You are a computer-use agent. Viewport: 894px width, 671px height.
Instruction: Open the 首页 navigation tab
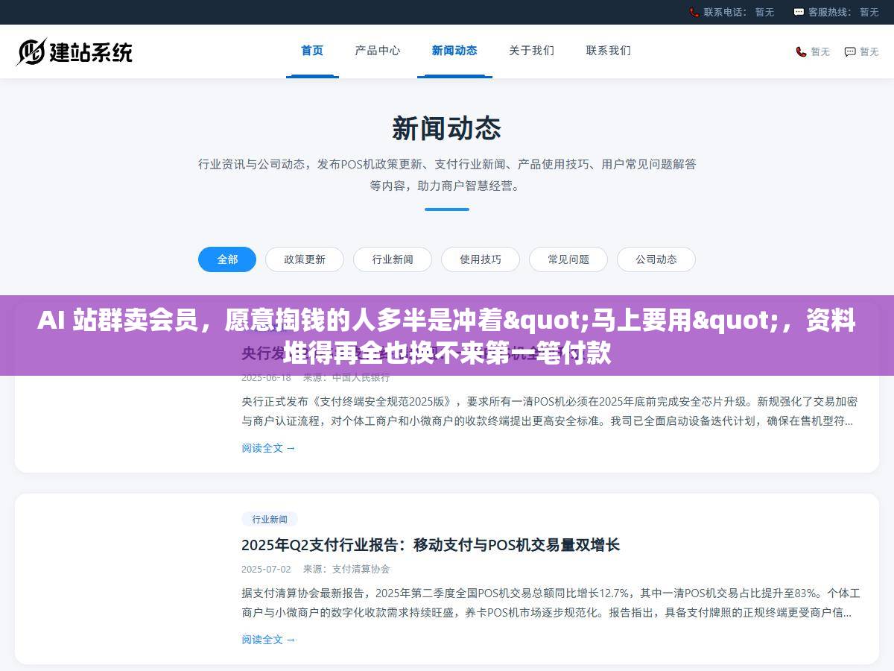click(x=312, y=51)
